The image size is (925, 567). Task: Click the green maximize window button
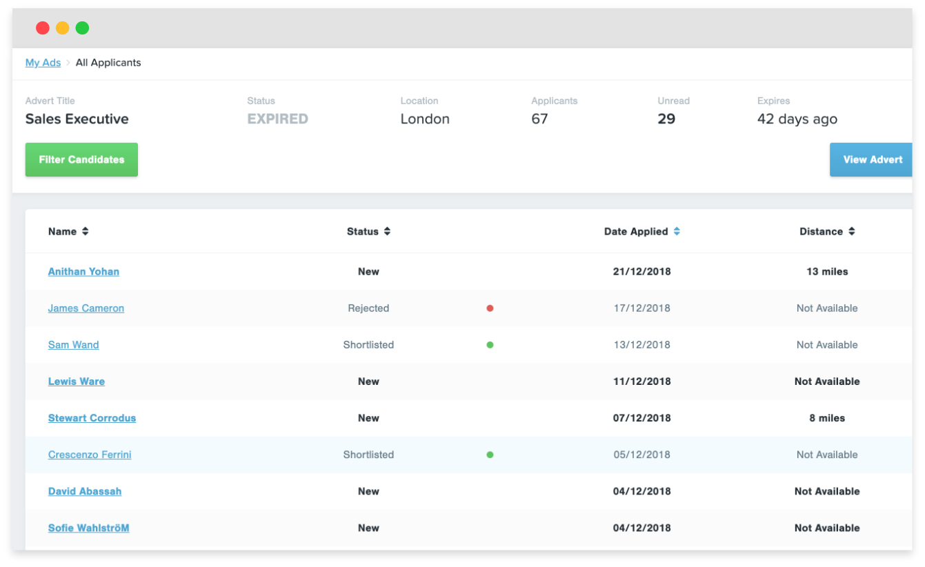[x=82, y=28]
